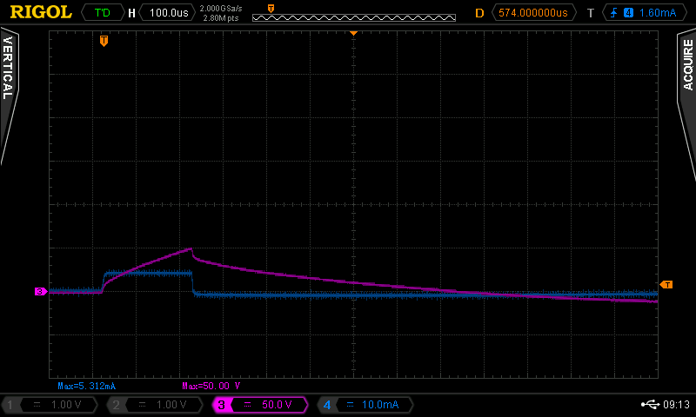Open the 100.0us horizontal timebase setting
This screenshot has height=417, width=696.
coord(169,13)
